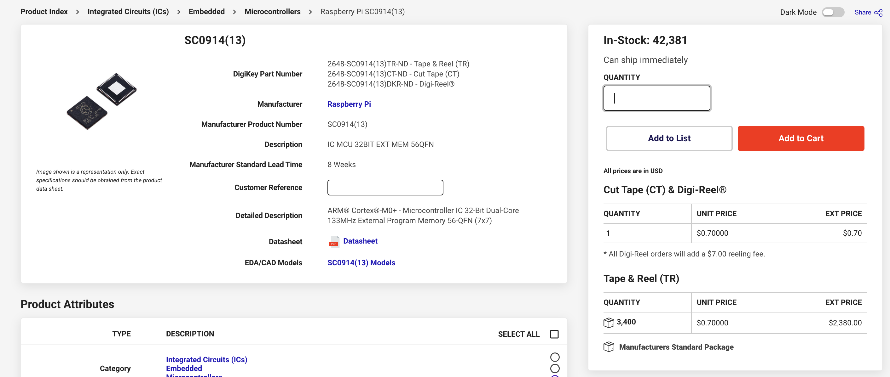
Task: Open the Embedded breadcrumb link
Action: click(x=206, y=12)
